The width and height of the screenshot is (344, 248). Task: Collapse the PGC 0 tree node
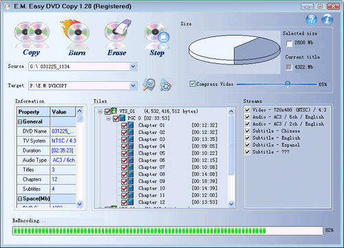(108, 118)
